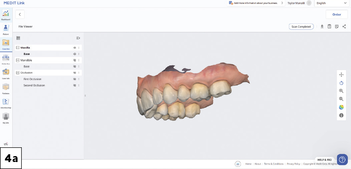
Task: Click the zoom in magnifier icon
Action: [341, 91]
